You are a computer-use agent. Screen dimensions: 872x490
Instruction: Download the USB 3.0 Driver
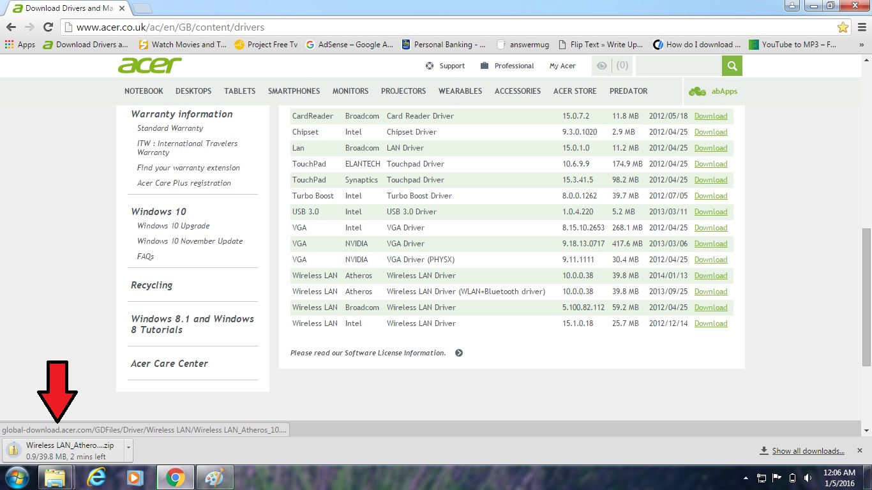[710, 212]
